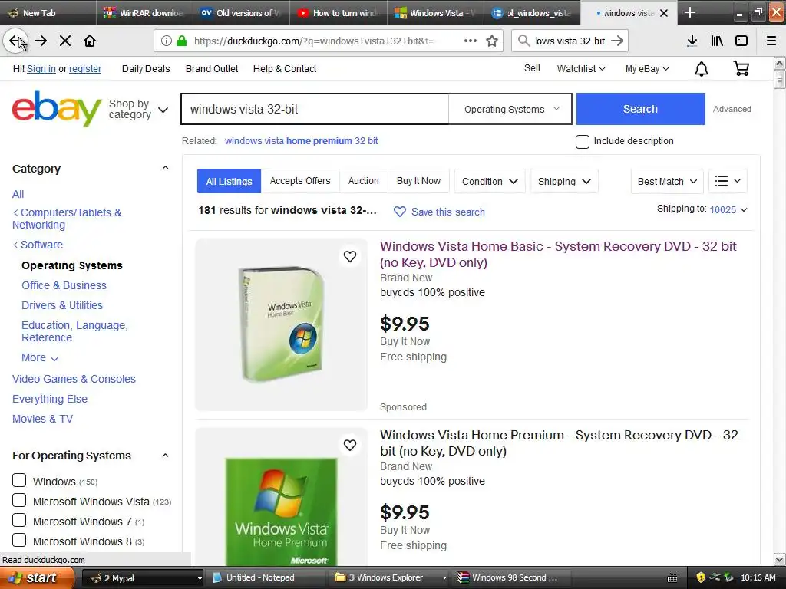Viewport: 786px width, 589px height.
Task: Add Vista Home Premium listing to watchlist heart
Action: pyautogui.click(x=350, y=446)
